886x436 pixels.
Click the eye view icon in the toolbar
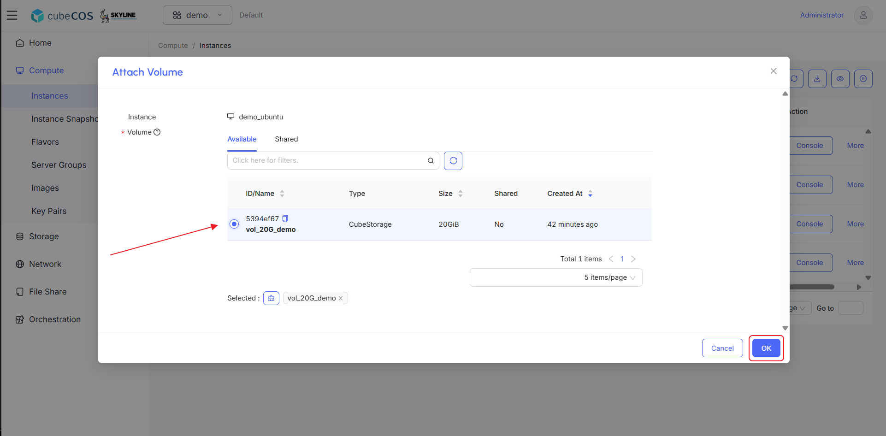pyautogui.click(x=840, y=79)
